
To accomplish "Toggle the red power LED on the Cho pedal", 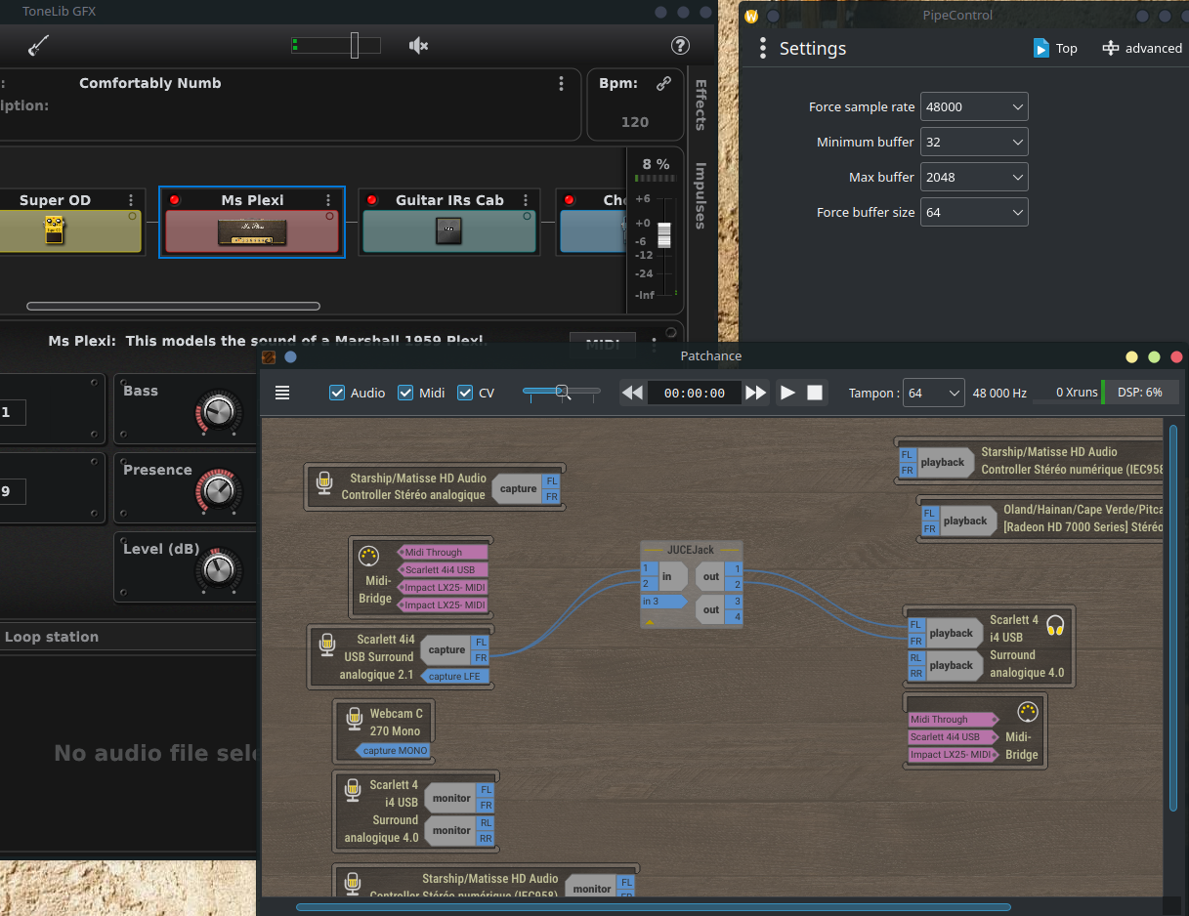I will 570,200.
